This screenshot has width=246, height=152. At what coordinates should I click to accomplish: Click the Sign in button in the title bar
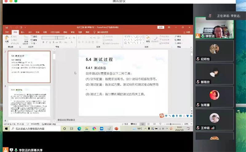point(161,27)
